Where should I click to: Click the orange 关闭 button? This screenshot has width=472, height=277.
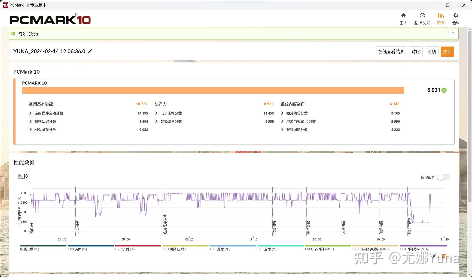[x=447, y=52]
